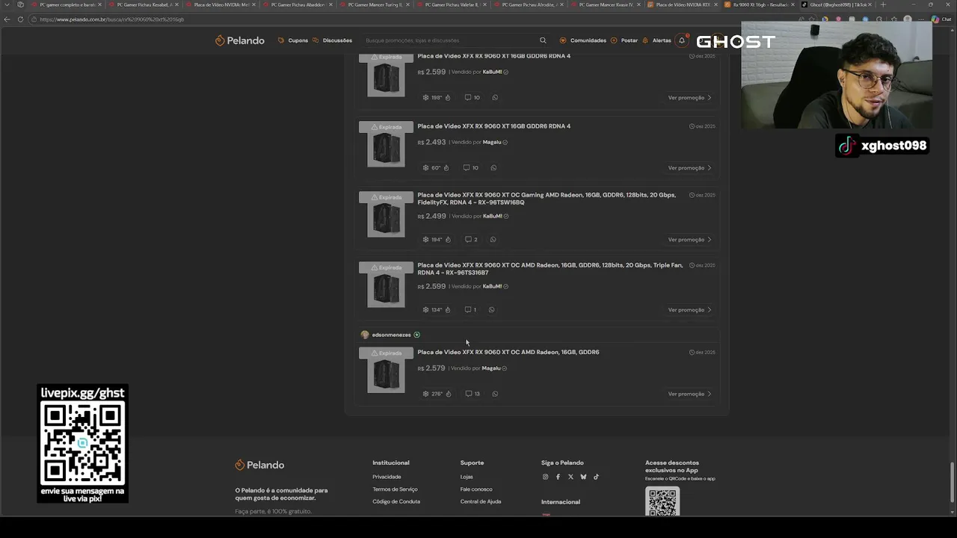This screenshot has height=538, width=957.
Task: Open the Central de Ajuda link
Action: click(481, 501)
